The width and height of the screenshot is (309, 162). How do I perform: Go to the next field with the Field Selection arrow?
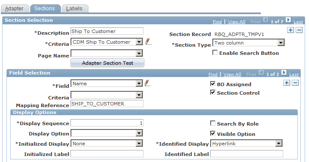point(284,72)
